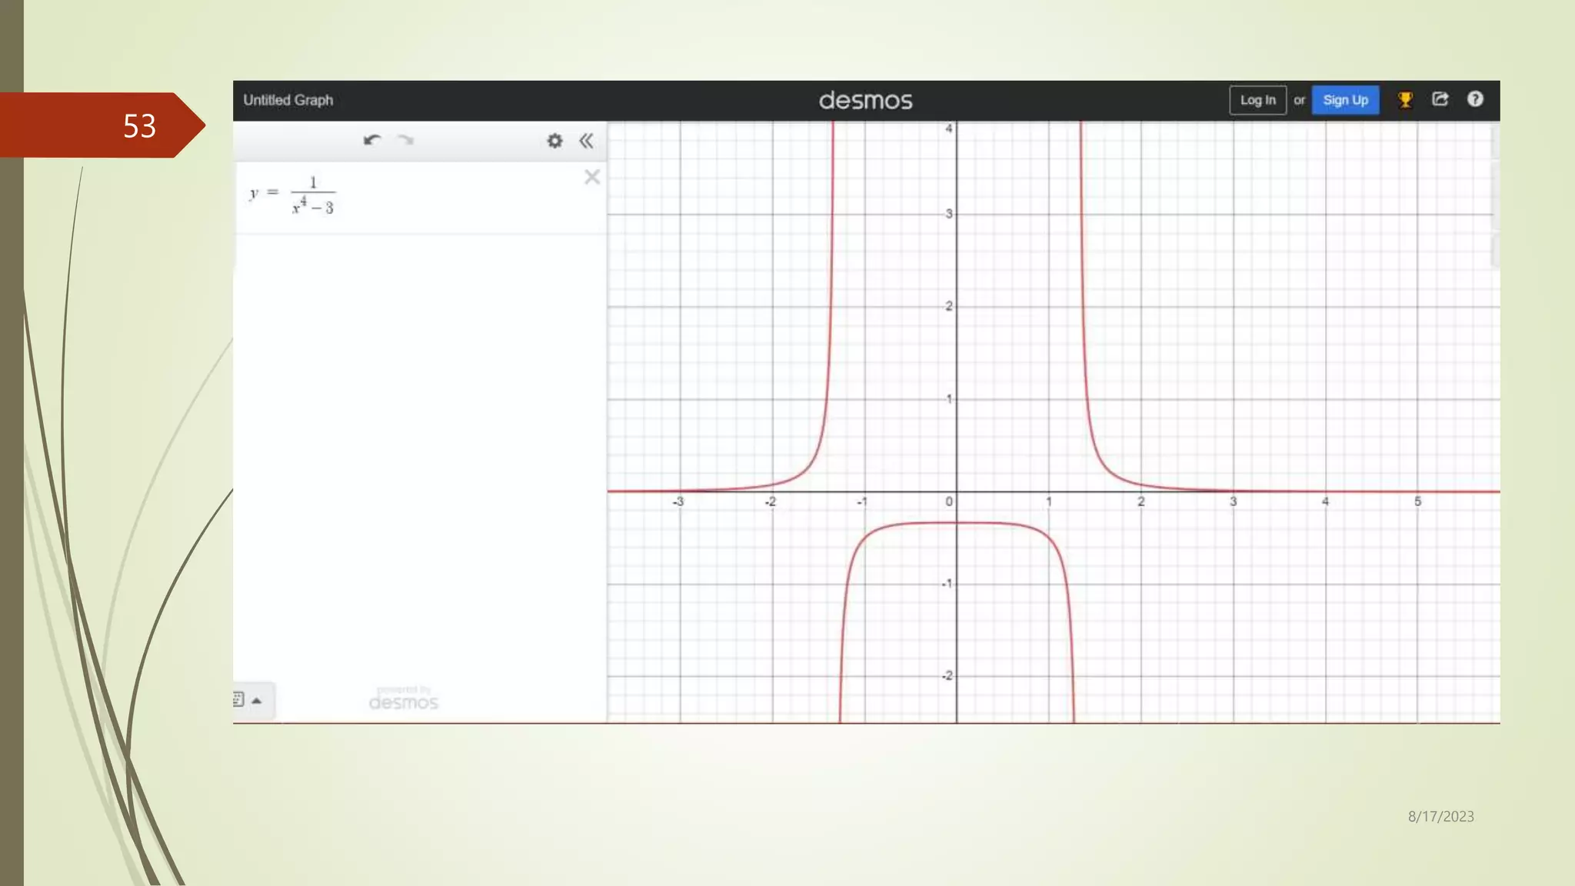The height and width of the screenshot is (886, 1575).
Task: Click the undo arrow icon
Action: click(372, 140)
